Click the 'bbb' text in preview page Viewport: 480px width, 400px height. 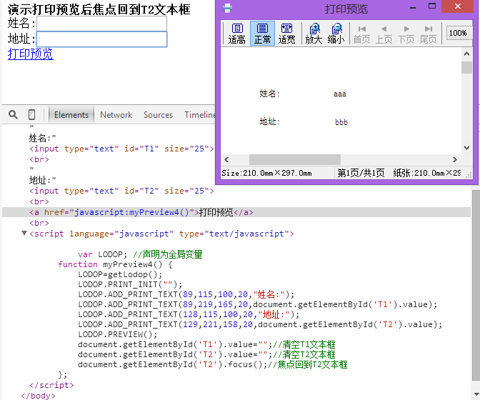pos(341,122)
